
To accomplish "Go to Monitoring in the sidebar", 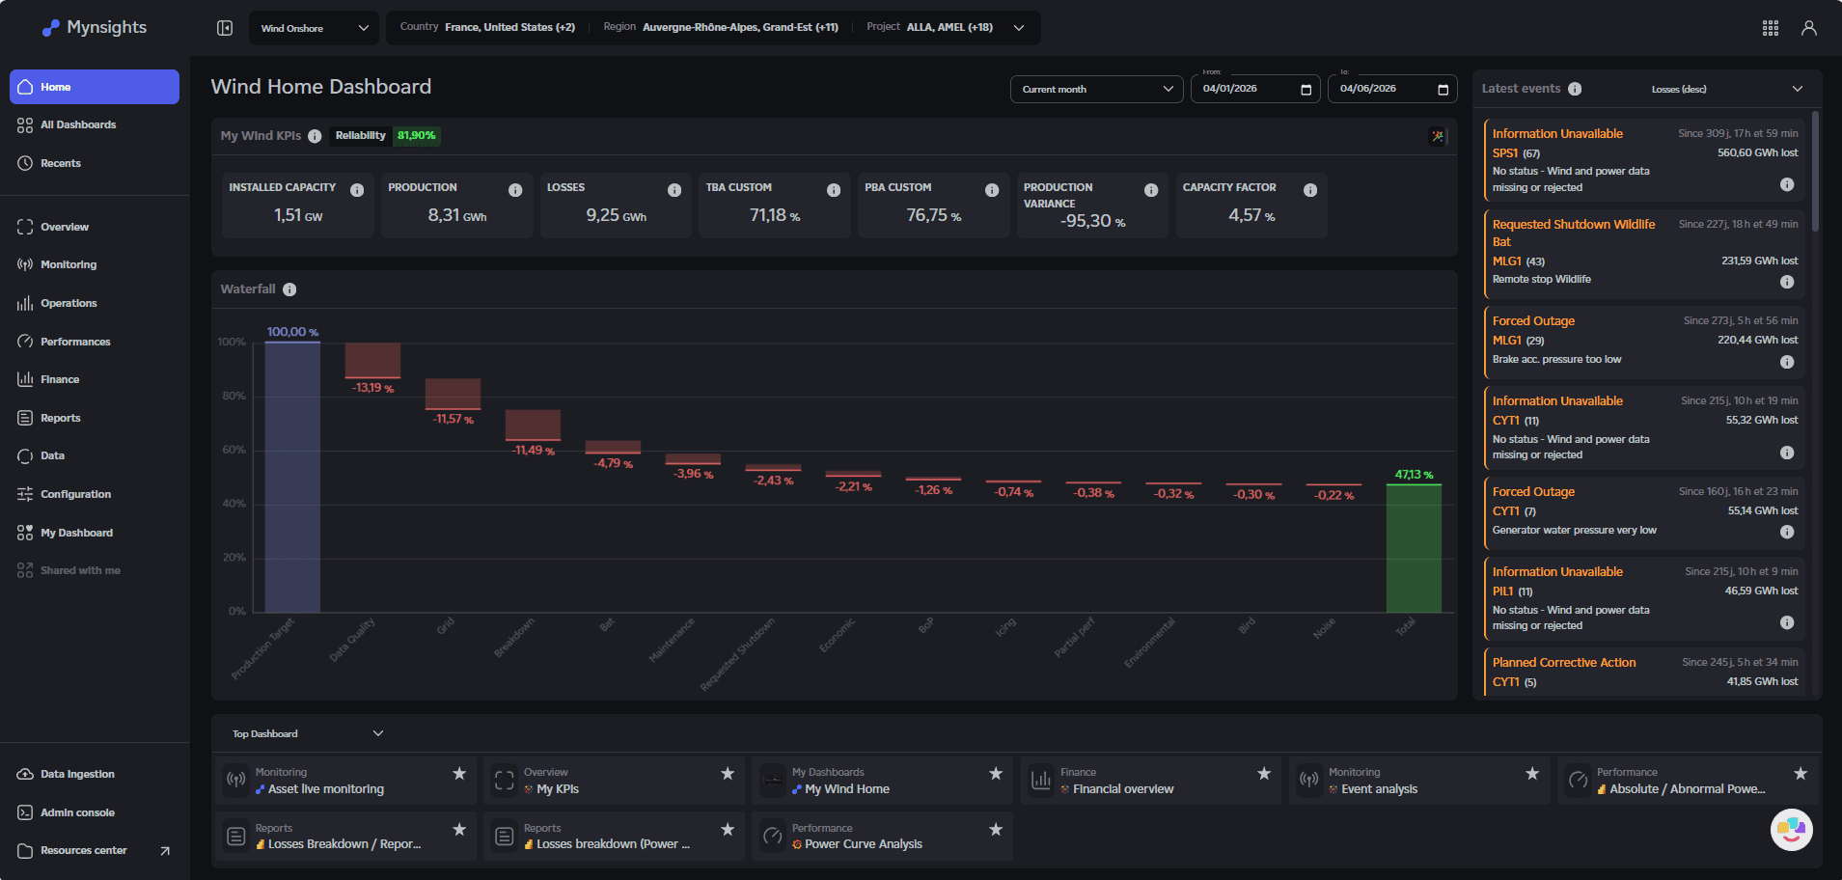I will (69, 264).
